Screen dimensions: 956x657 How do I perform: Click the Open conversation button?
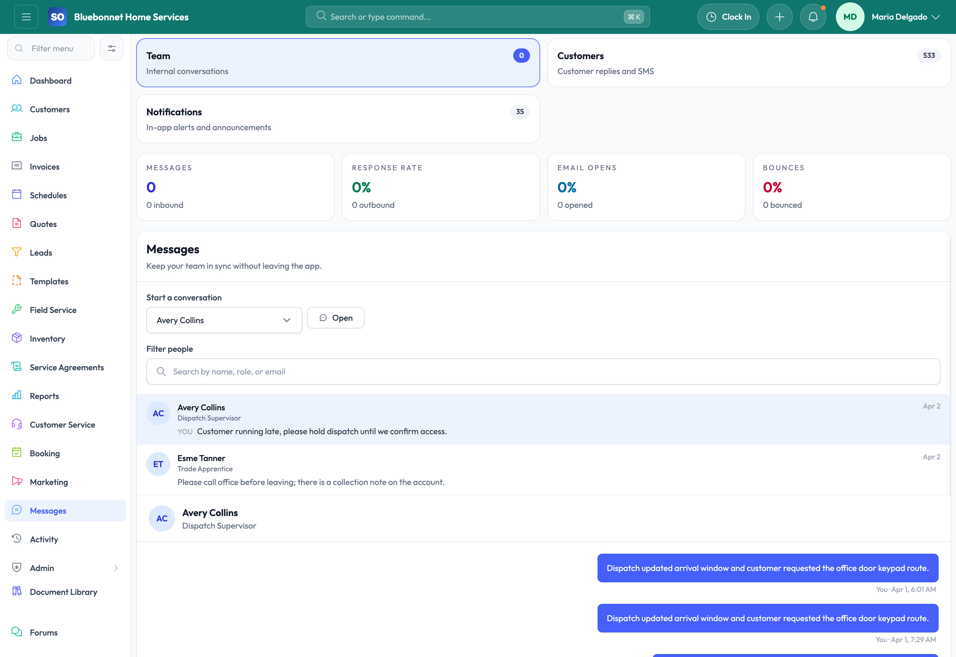tap(335, 318)
